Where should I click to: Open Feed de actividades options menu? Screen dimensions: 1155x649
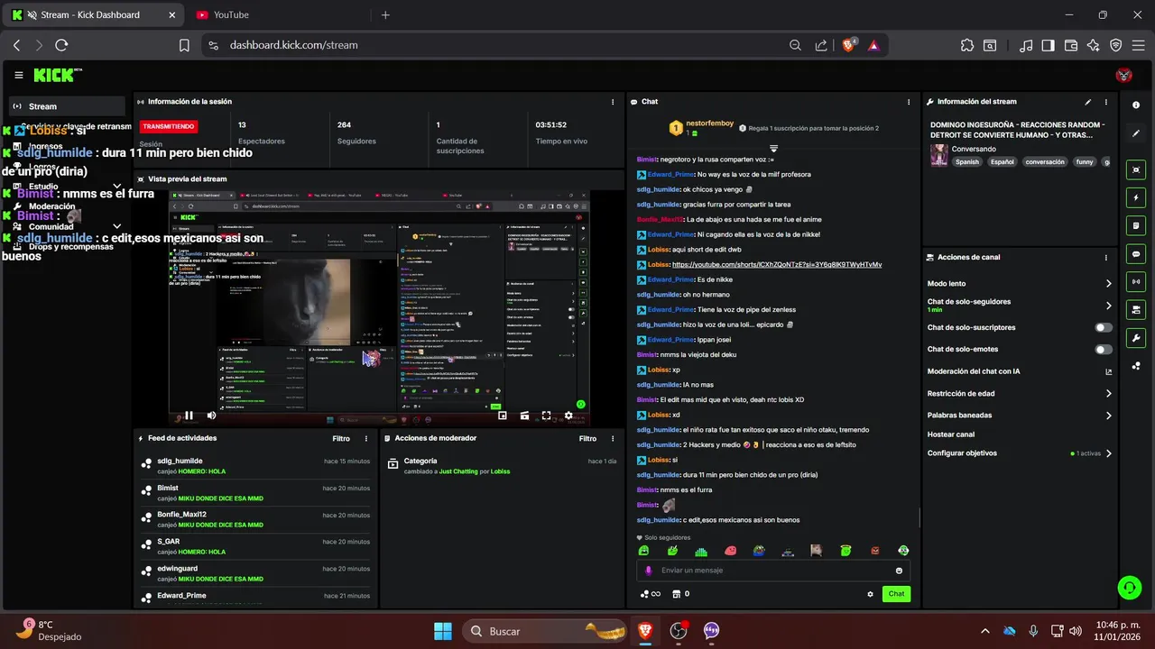366,438
